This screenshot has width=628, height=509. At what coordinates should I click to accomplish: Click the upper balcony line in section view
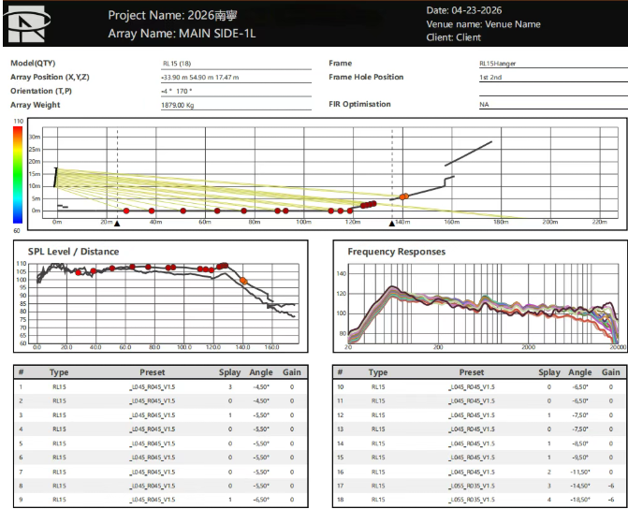pos(468,153)
